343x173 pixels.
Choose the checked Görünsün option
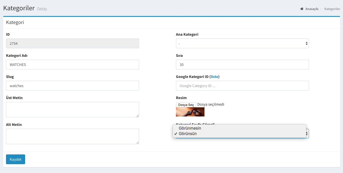[188, 134]
